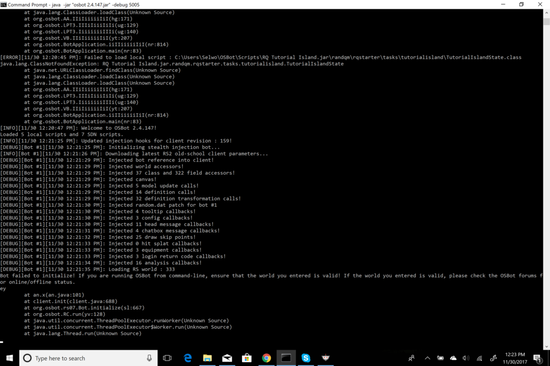Check the battery status icon
This screenshot has width=550, height=366.
point(440,358)
